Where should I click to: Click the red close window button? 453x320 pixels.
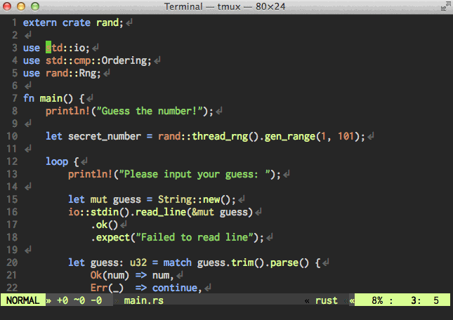tap(7, 6)
